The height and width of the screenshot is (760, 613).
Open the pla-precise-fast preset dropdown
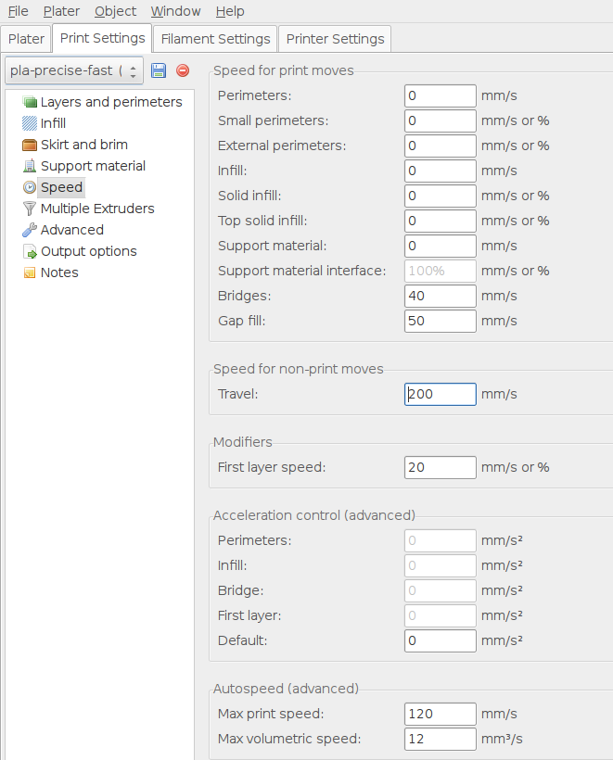(73, 70)
